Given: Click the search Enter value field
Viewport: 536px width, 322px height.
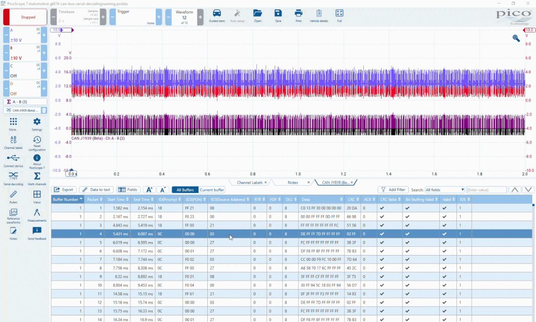Looking at the screenshot, I should pos(486,190).
